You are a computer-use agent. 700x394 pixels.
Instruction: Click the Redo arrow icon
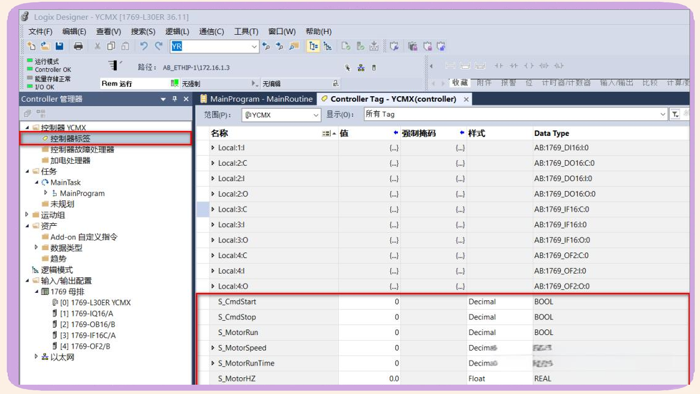click(x=159, y=46)
